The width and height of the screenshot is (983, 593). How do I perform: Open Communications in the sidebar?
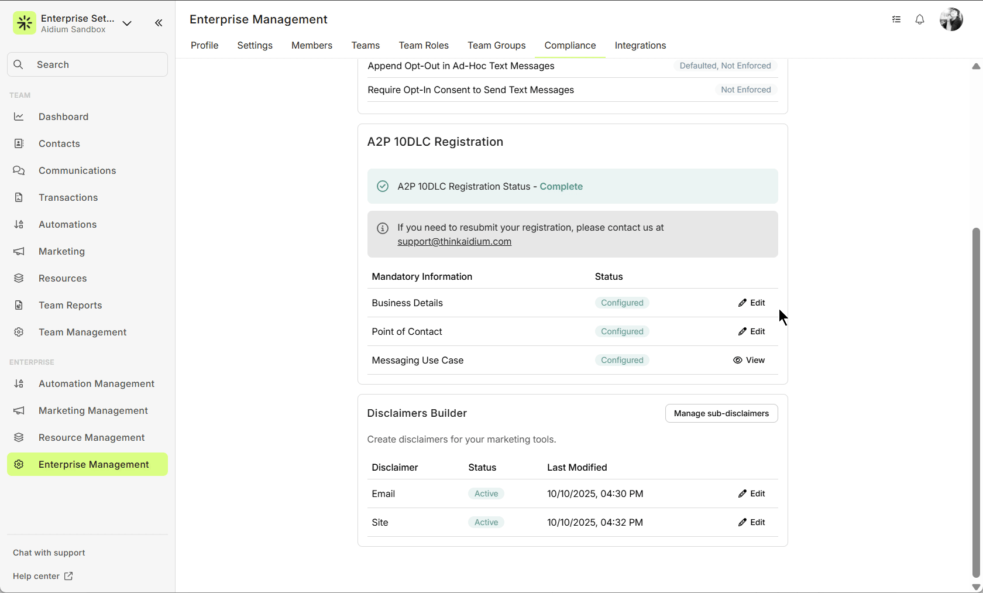coord(77,170)
